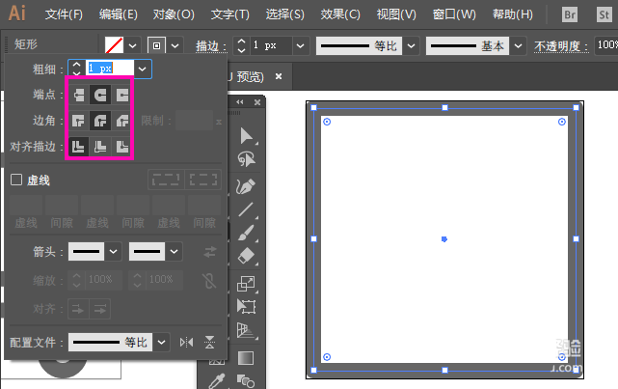Select the Gradient tool

coord(246,358)
